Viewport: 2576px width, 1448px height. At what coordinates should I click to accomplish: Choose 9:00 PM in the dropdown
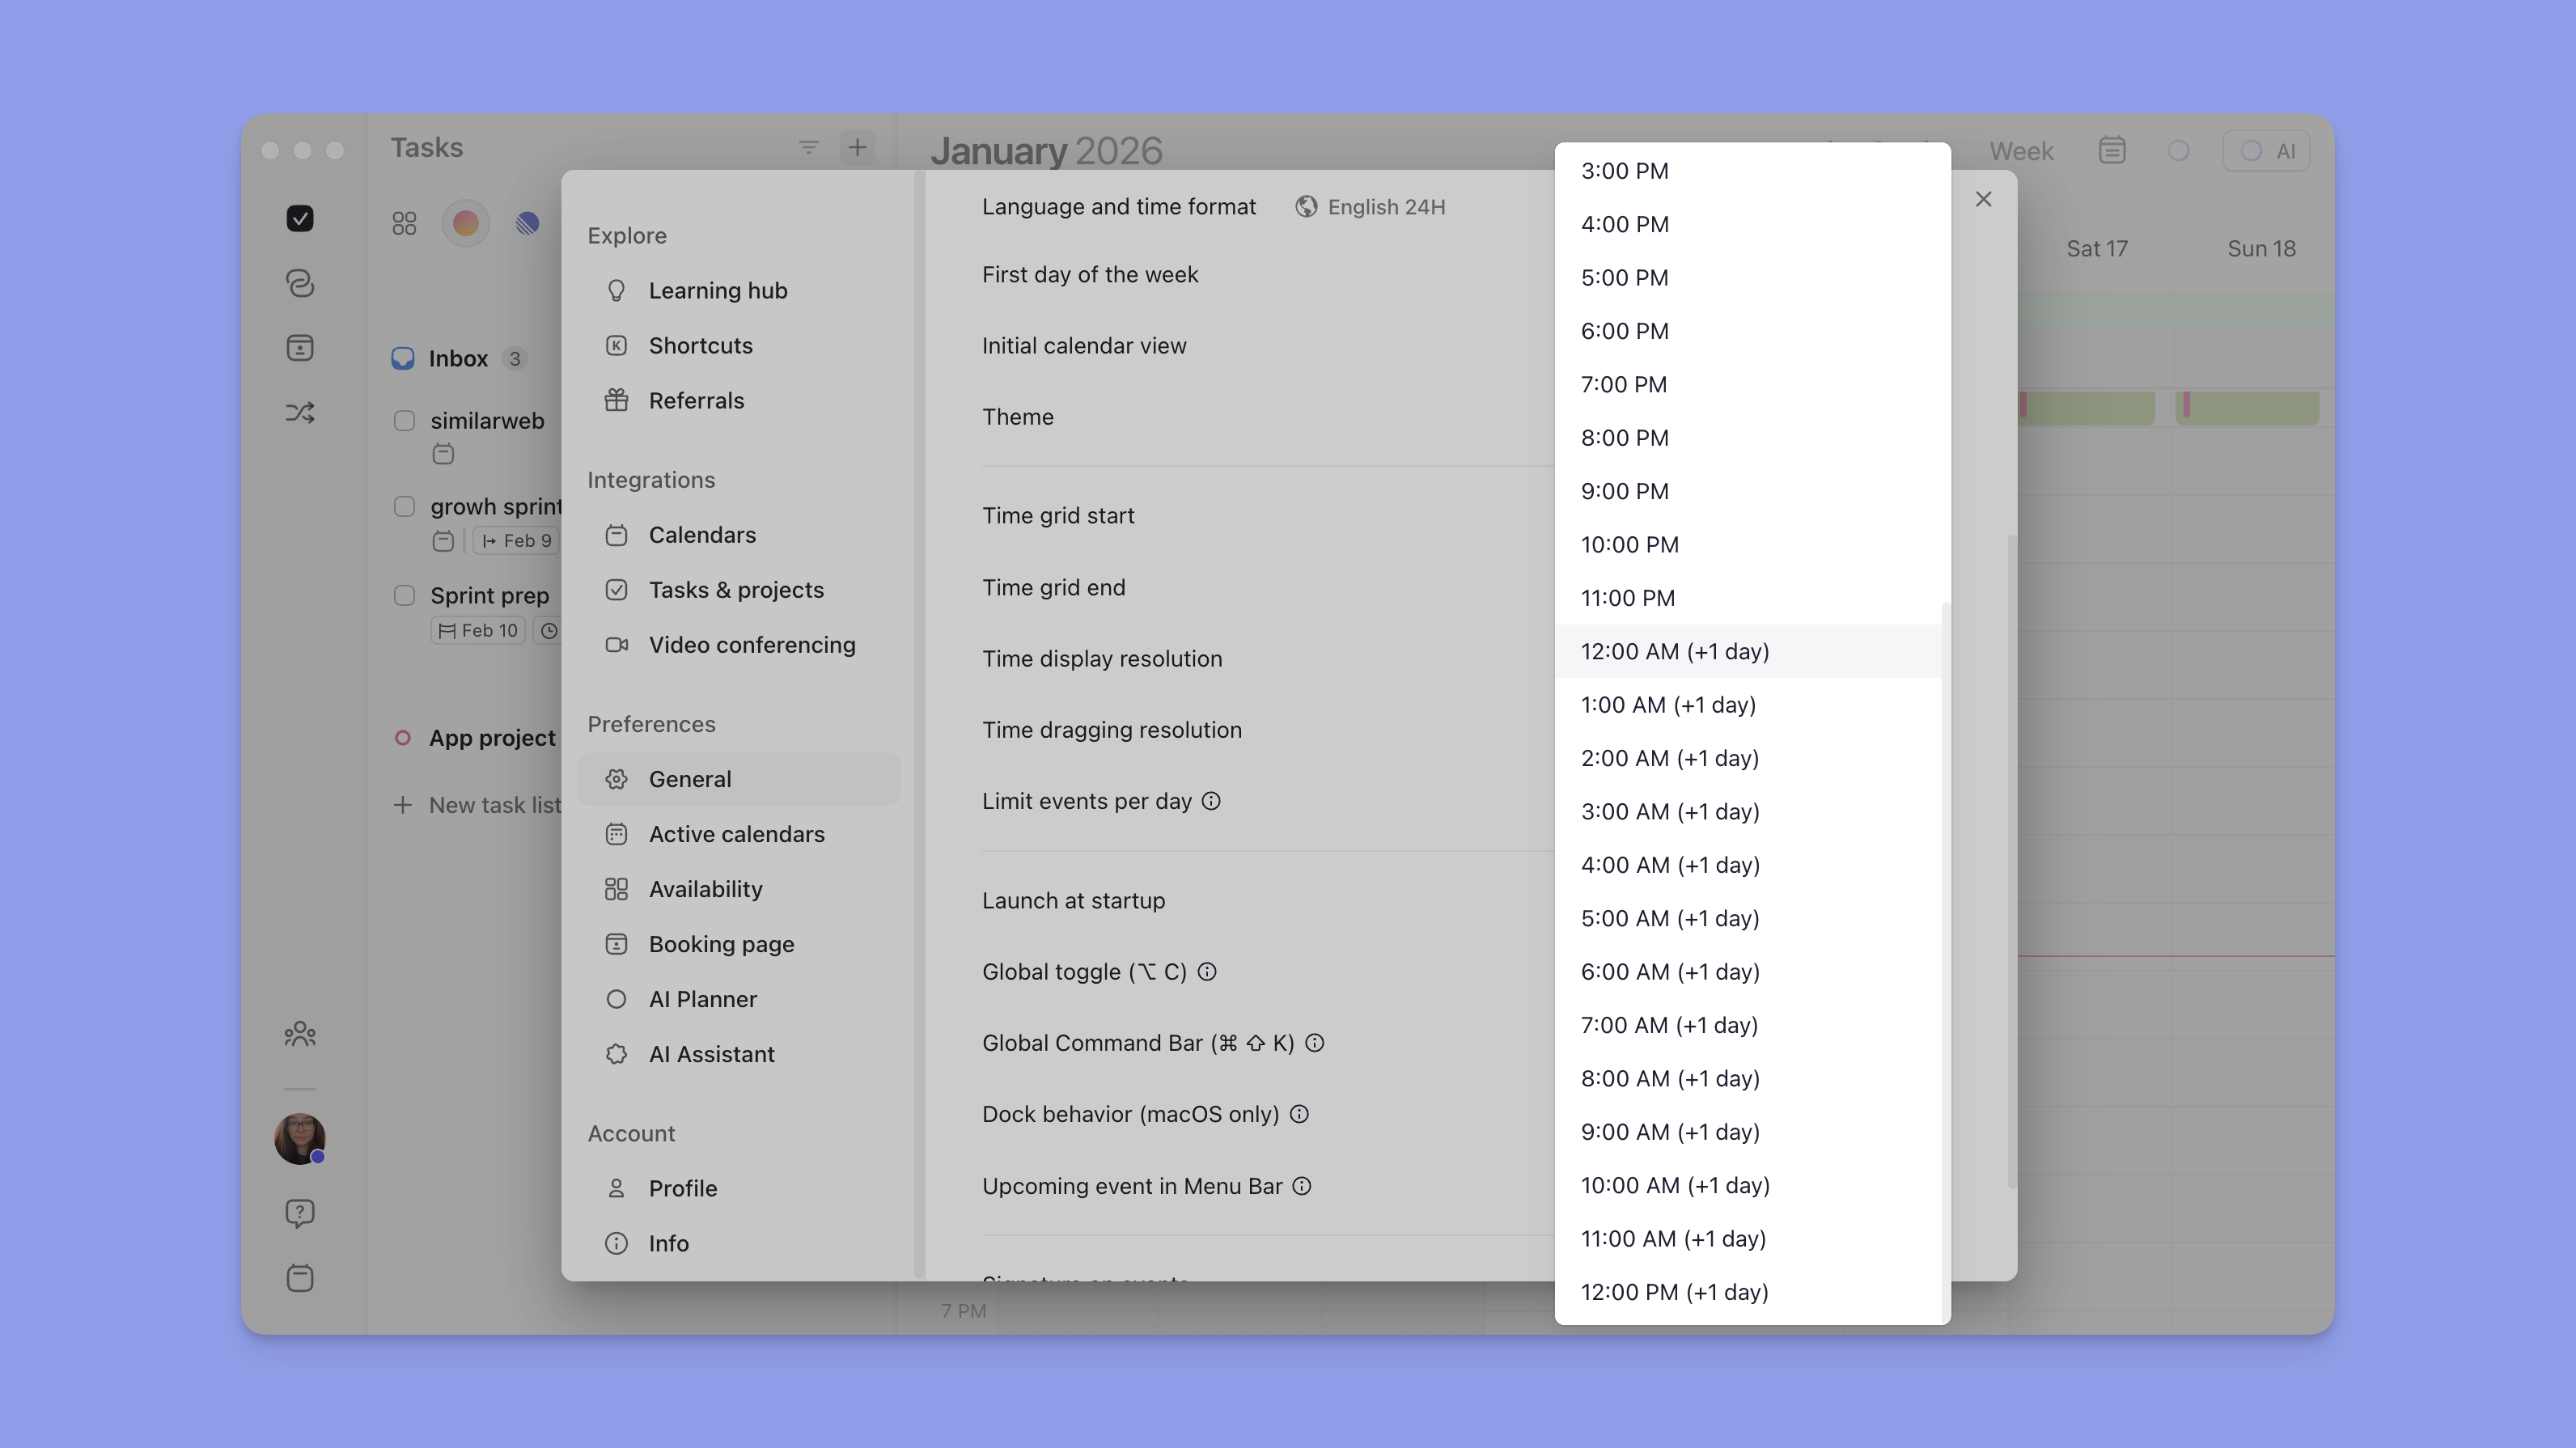tap(1747, 491)
